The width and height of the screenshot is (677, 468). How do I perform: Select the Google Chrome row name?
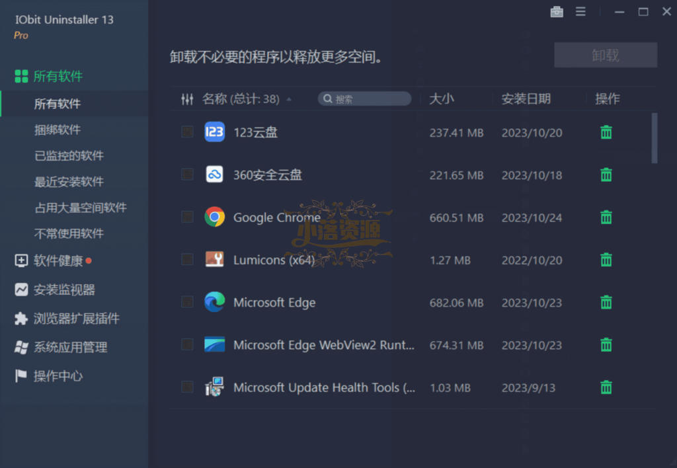[x=277, y=217]
